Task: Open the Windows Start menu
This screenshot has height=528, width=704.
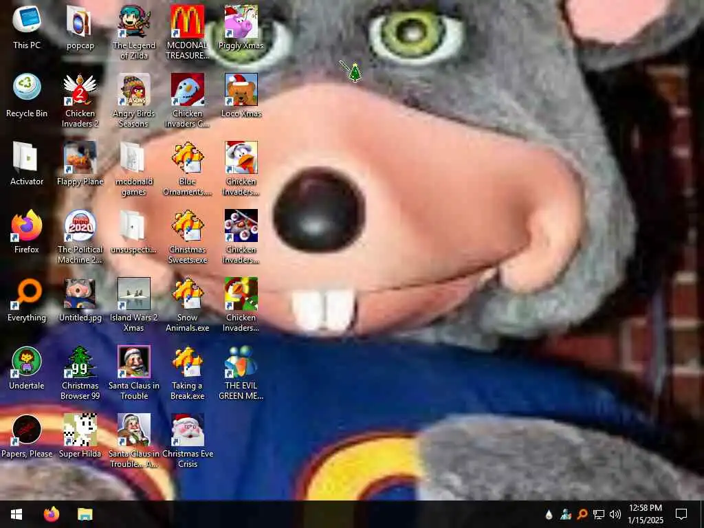Action: 16,514
